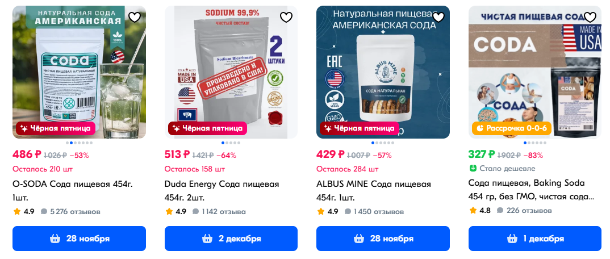Screen dimensions: 610x259
Task: Add ALBUS MINE to cart, 28 ноября delivery
Action: [x=383, y=239]
